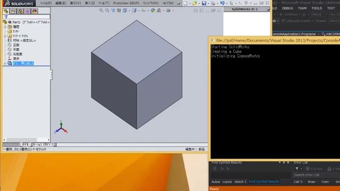Viewport: 340px width, 191px height.
Task: Open dropdown arrow next to Open icon
Action: tap(199, 4)
